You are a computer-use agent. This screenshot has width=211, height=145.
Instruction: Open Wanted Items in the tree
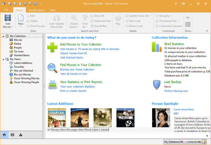coord(21,55)
